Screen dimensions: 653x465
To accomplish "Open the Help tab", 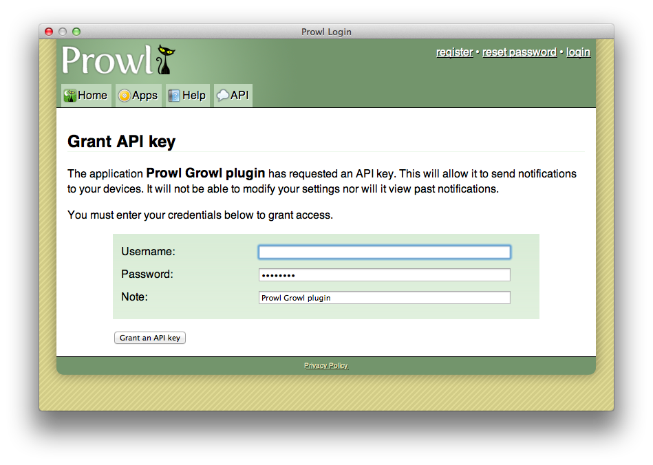I will pos(187,96).
